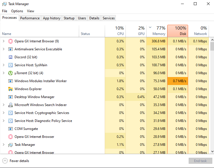Screen dimensions: 214x168
Task: Click the Opera GX Internet Browser (9) icon
Action: click(11, 41)
